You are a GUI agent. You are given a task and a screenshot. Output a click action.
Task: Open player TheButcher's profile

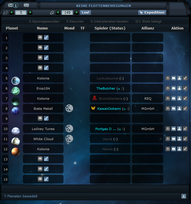point(106,88)
